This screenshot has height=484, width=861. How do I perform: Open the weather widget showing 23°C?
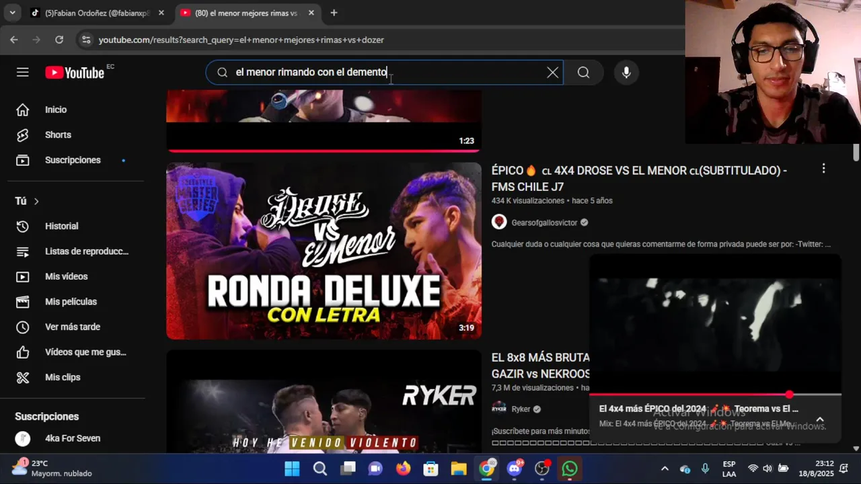point(52,469)
